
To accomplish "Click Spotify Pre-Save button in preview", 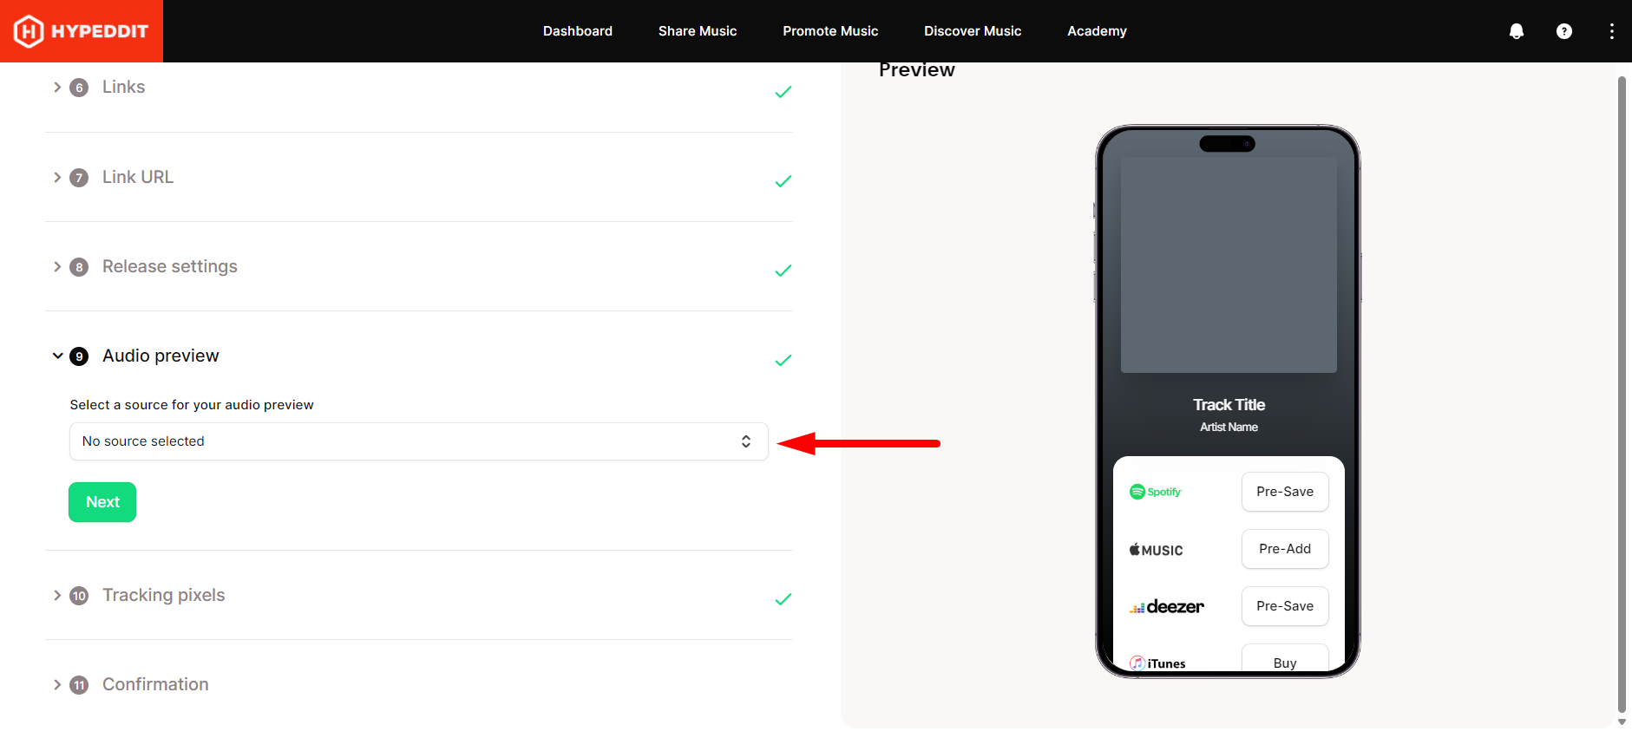I will [1284, 492].
